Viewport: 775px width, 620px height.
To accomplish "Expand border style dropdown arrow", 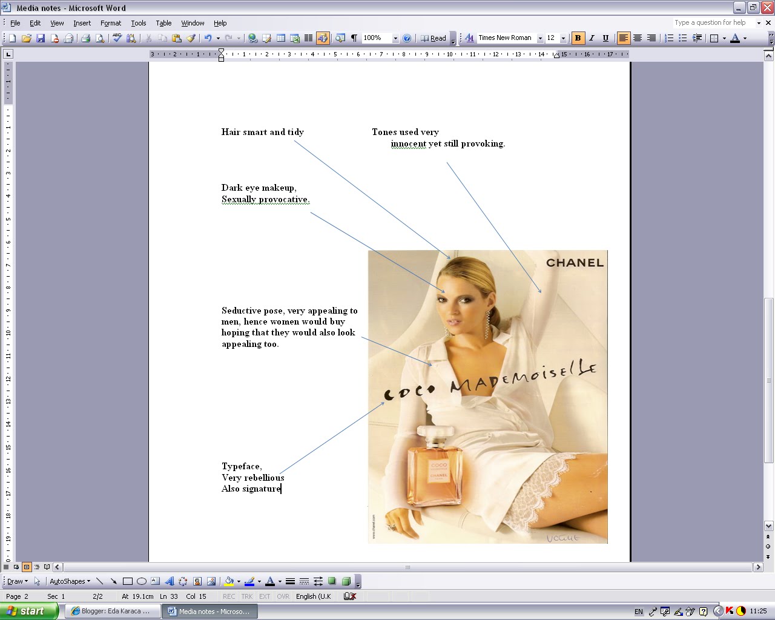I will point(724,38).
